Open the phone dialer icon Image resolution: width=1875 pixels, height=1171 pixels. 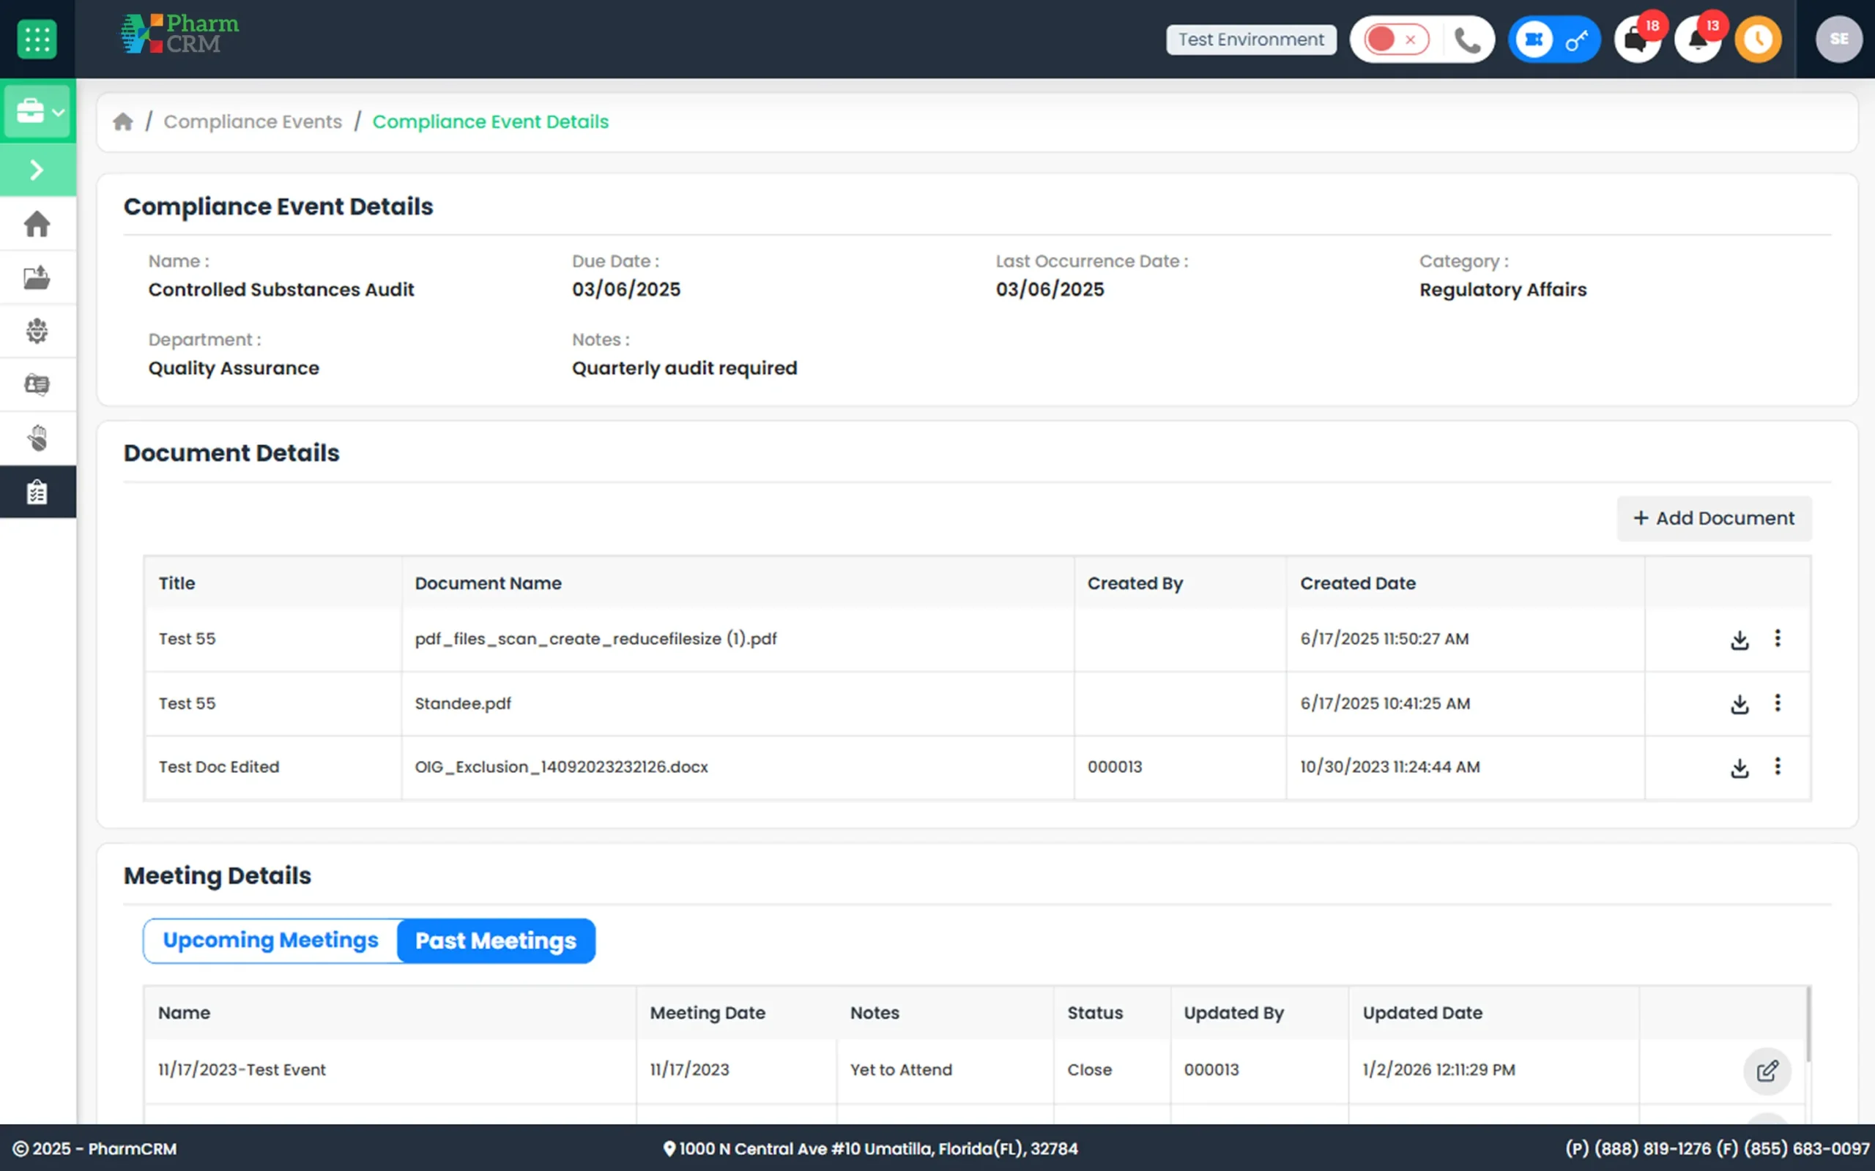point(1467,40)
